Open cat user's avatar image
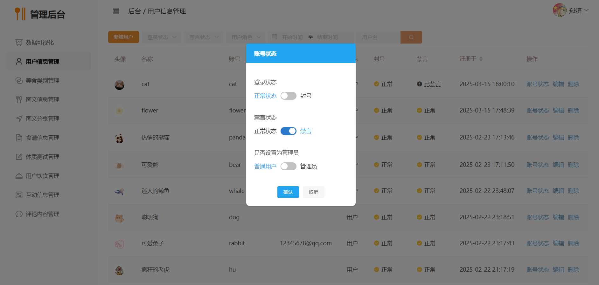 [x=119, y=85]
